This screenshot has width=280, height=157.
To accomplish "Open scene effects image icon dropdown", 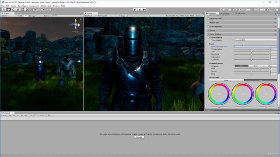I will [34, 16].
